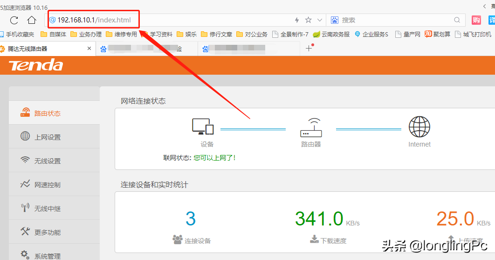
Task: Click the 连接设备 people icon
Action: click(x=178, y=239)
